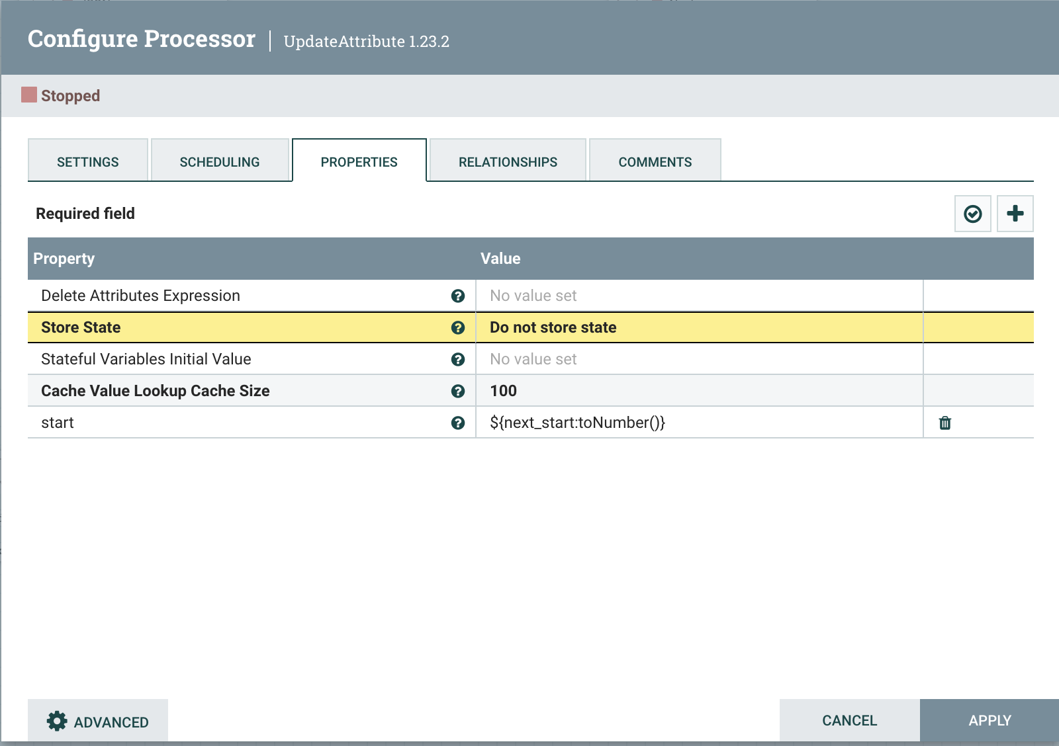The image size is (1059, 746).
Task: Delete the start property using trash icon
Action: click(944, 422)
